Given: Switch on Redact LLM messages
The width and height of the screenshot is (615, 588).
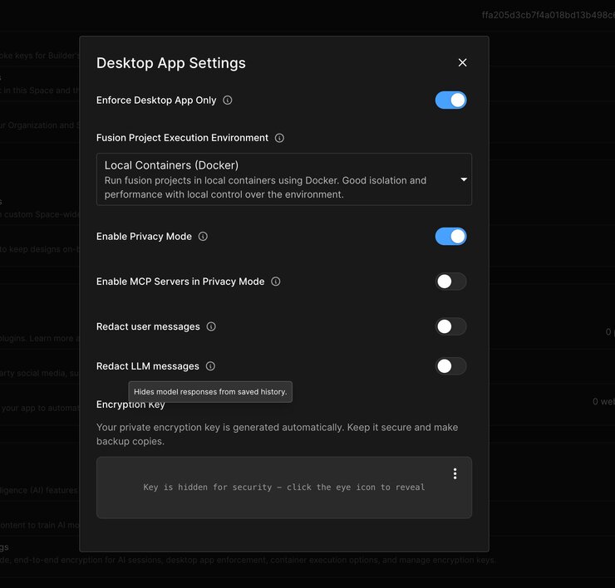Looking at the screenshot, I should pyautogui.click(x=450, y=366).
